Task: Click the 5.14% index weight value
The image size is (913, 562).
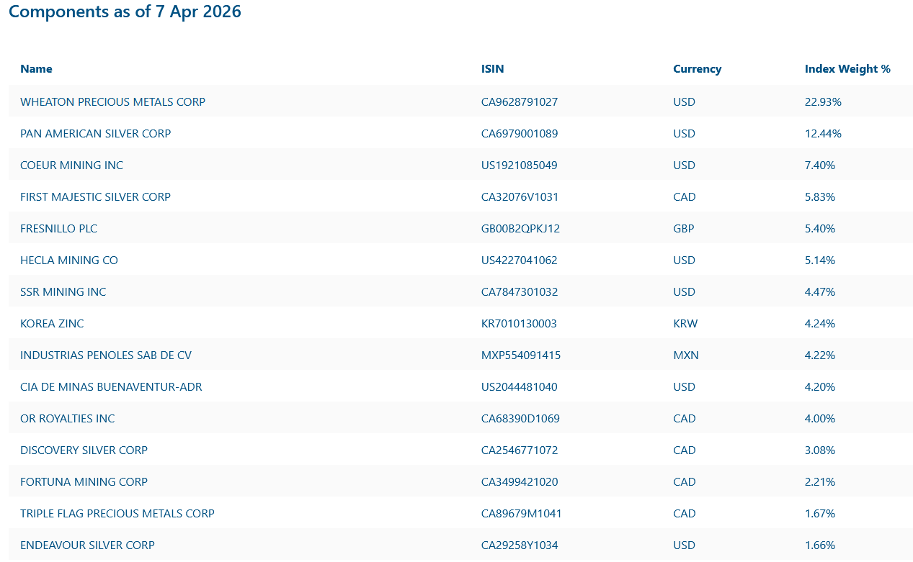Action: pyautogui.click(x=820, y=260)
